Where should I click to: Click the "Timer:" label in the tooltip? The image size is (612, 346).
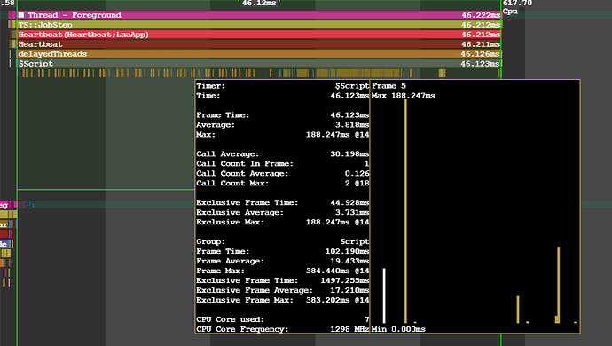click(211, 86)
